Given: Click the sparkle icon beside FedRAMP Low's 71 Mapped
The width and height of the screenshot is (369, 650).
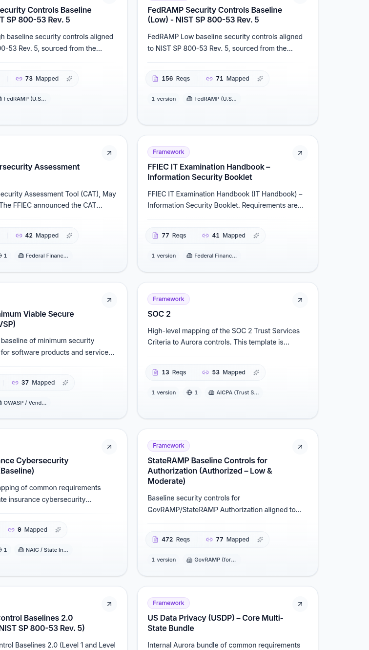Looking at the screenshot, I should click(x=260, y=79).
